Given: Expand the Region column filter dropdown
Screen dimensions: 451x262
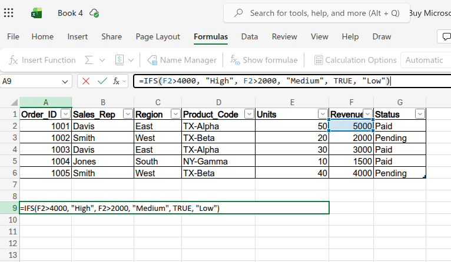Looking at the screenshot, I should coord(175,114).
